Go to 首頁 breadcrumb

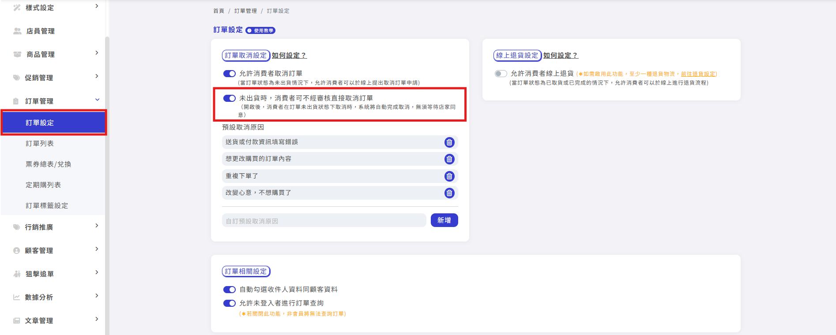[x=218, y=11]
